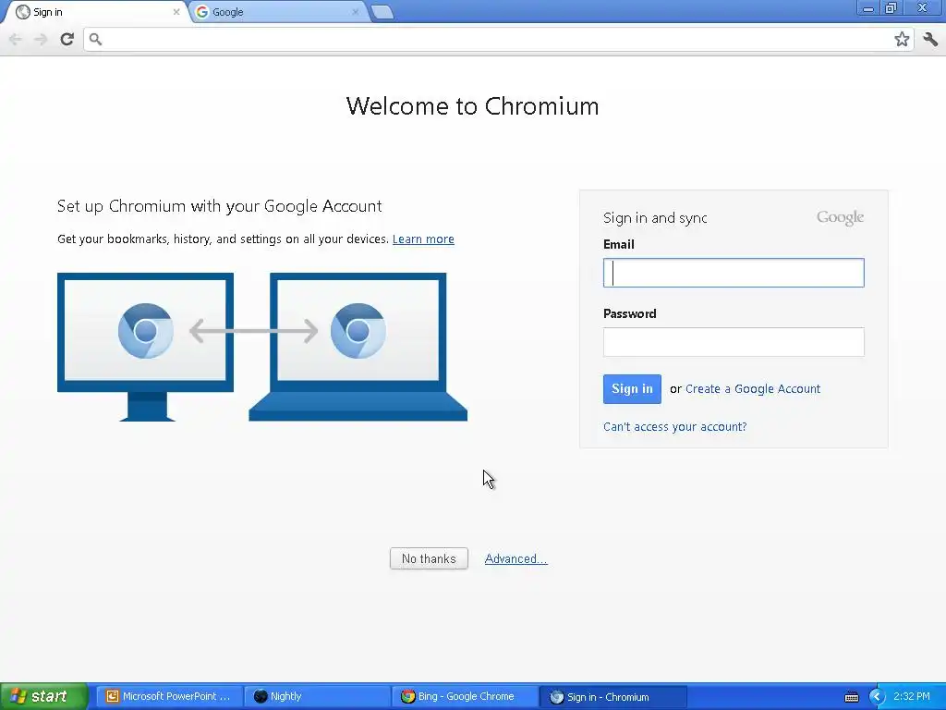Switch to Microsoft PowerPoint in the taskbar
This screenshot has height=710, width=946.
point(170,697)
